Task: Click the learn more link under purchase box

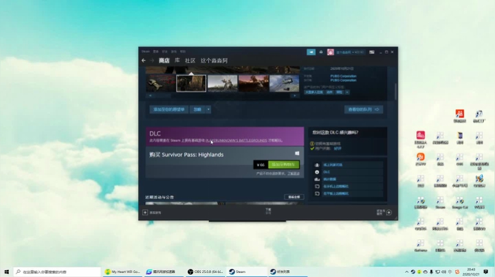Action: pyautogui.click(x=294, y=173)
